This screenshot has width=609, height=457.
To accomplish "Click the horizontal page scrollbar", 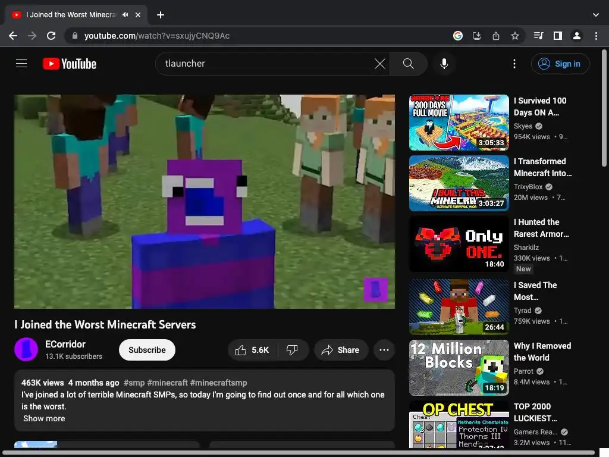I will (x=299, y=453).
